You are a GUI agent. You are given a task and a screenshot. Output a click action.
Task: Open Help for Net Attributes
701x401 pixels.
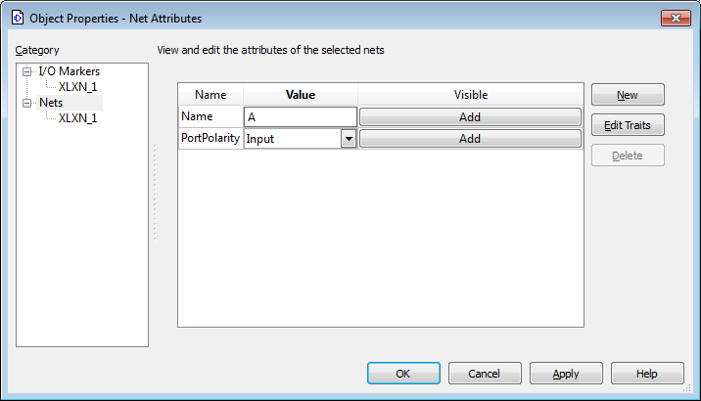pos(647,374)
